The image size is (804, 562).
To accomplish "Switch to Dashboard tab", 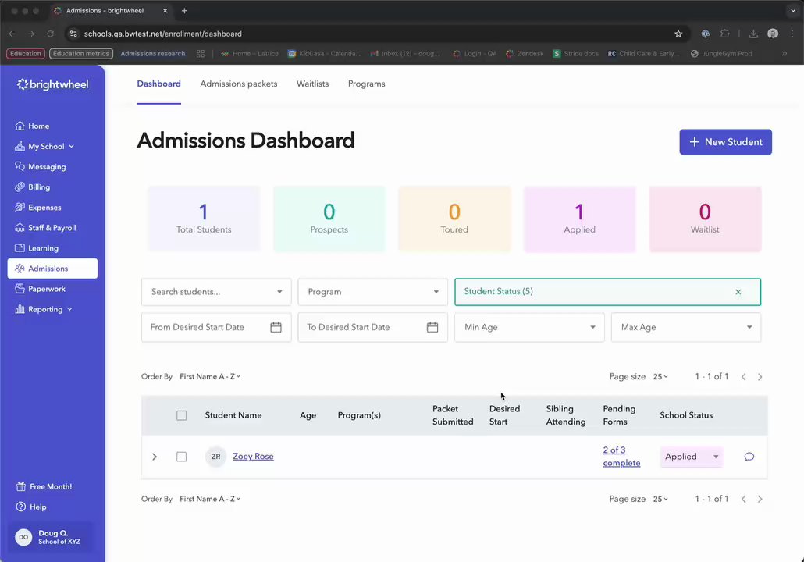I will click(x=158, y=84).
